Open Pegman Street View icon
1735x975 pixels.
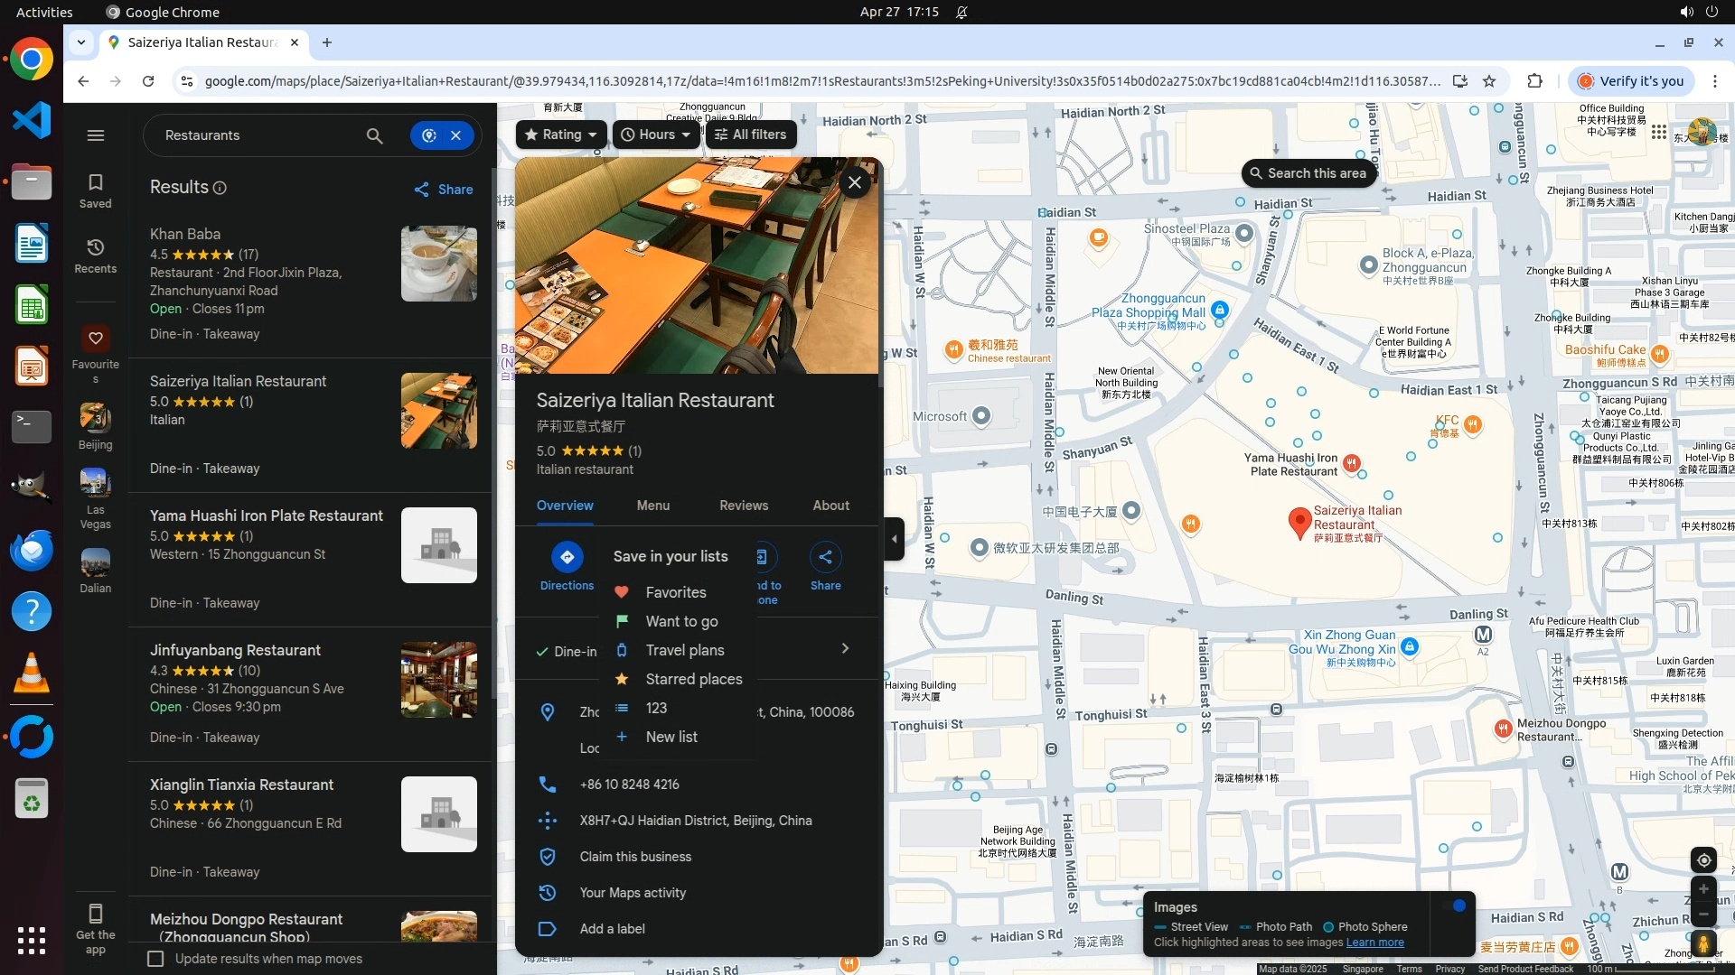[1702, 944]
